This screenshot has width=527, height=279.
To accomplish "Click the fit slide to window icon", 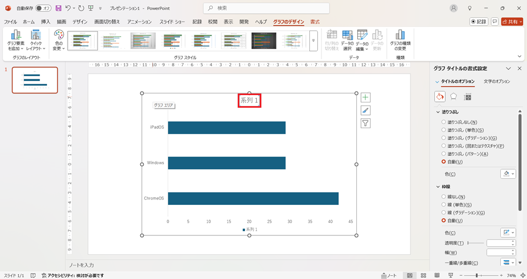I will point(522,275).
